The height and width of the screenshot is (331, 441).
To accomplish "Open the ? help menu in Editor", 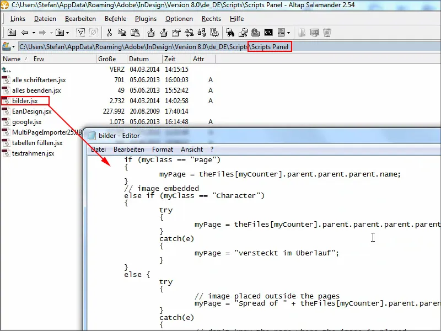I will click(212, 150).
